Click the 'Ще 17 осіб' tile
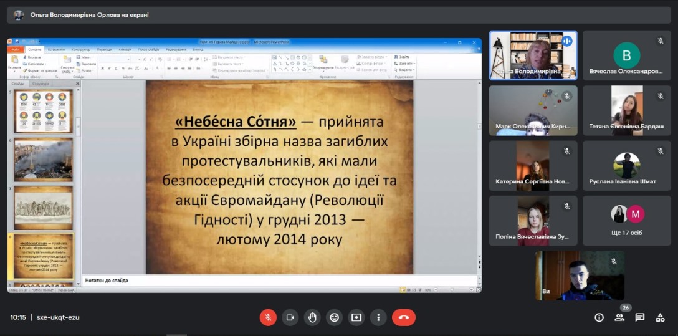Image resolution: width=678 pixels, height=336 pixels. click(x=627, y=221)
